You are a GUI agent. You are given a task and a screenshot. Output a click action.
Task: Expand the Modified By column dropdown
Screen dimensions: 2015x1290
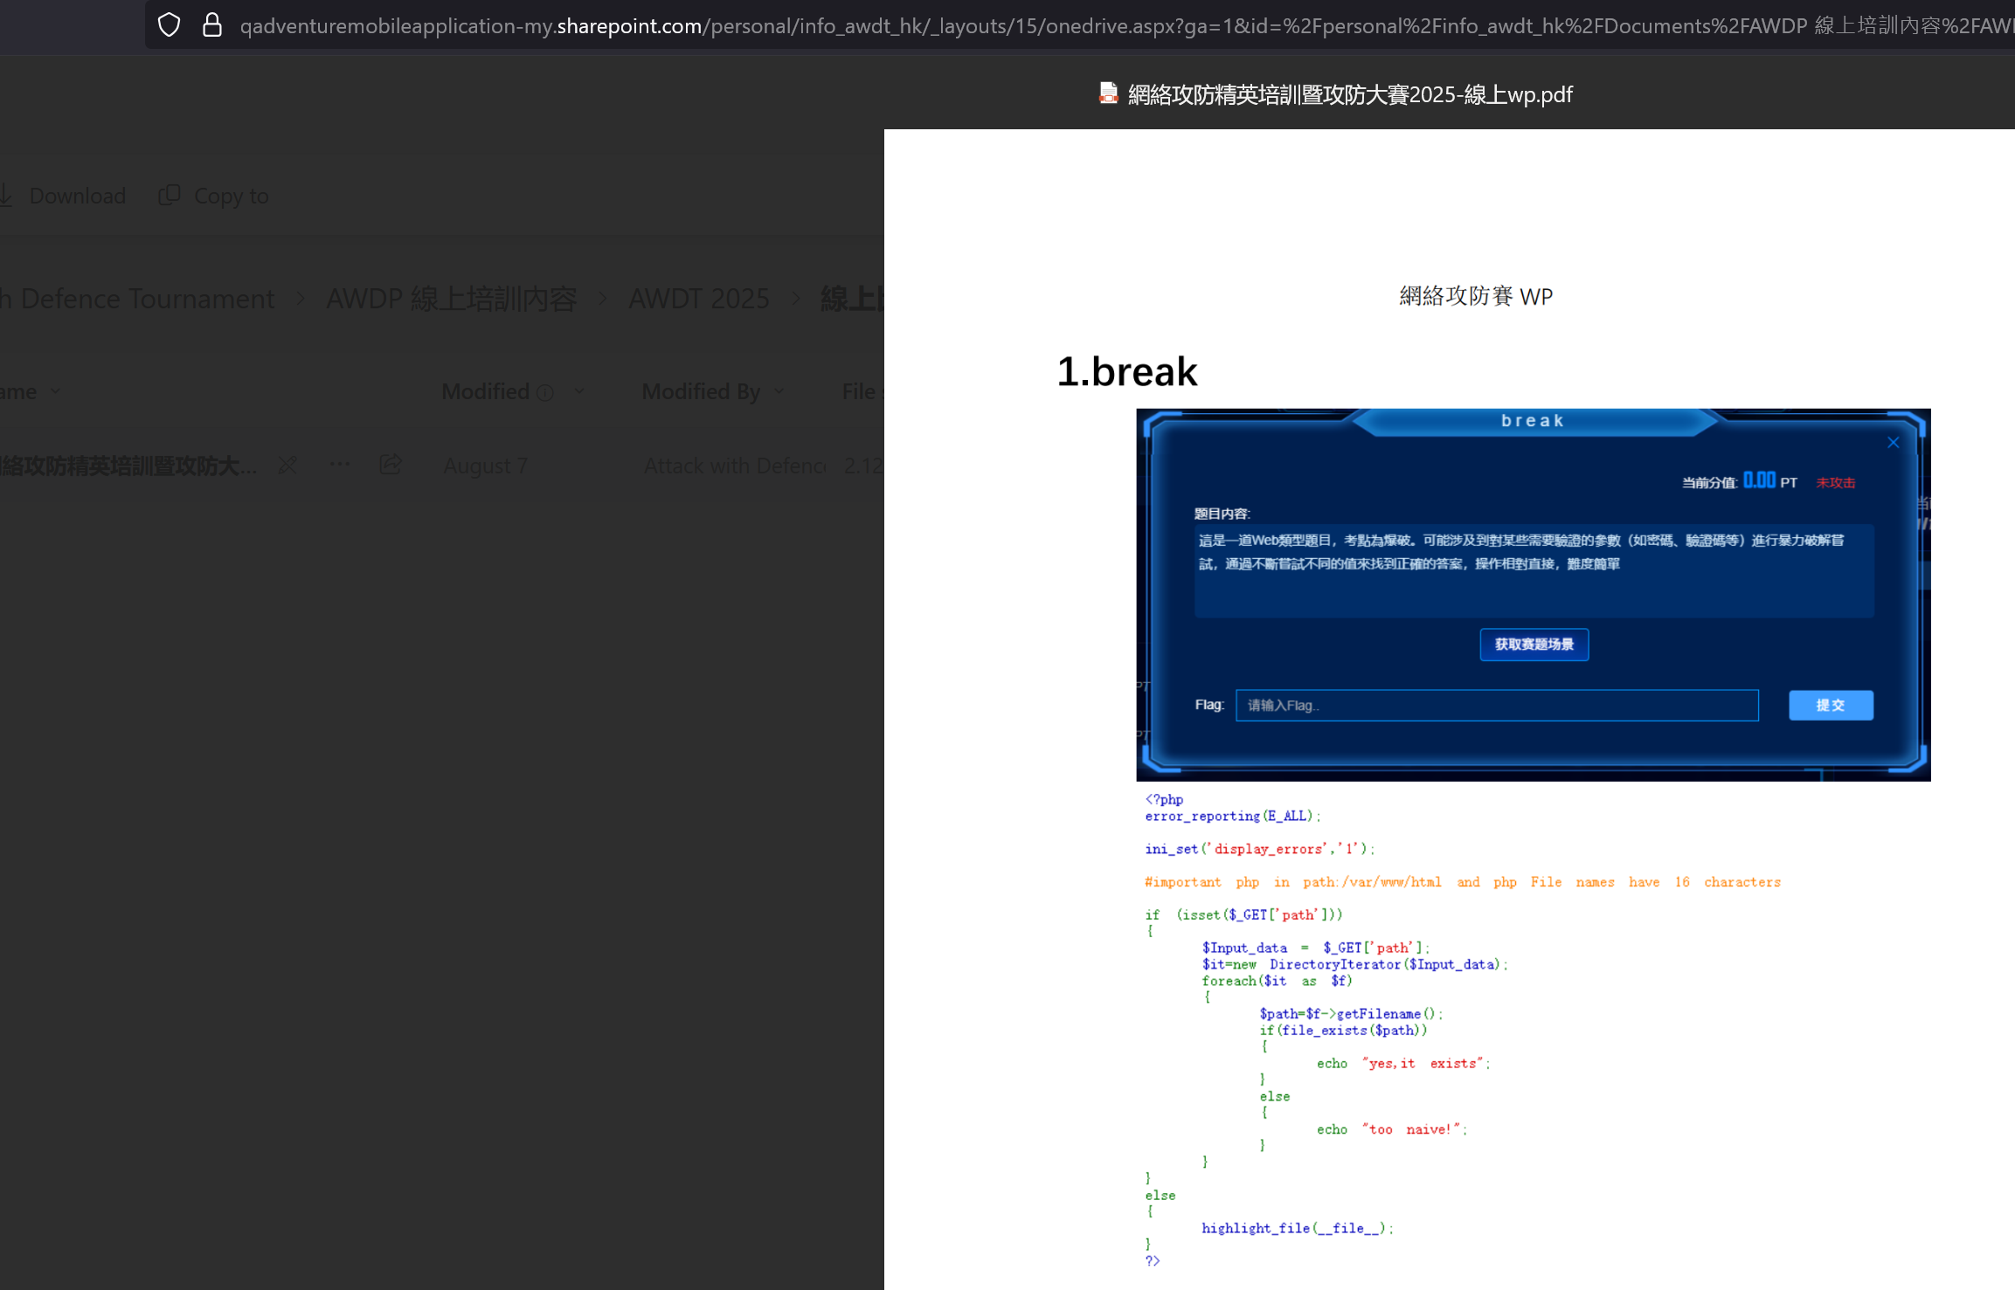pyautogui.click(x=779, y=391)
